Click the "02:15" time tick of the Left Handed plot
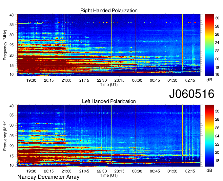Image resolution: width=223 pixels, height=181 pixels. point(190,171)
